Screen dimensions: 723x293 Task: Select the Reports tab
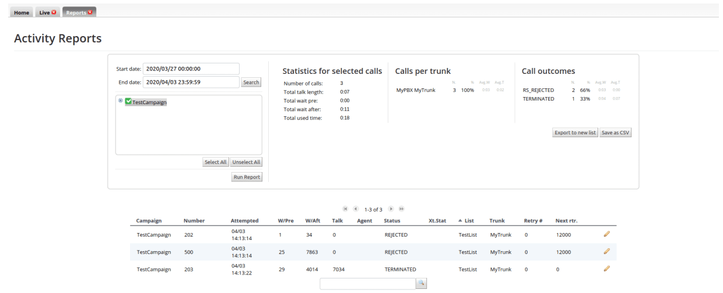[x=76, y=12]
